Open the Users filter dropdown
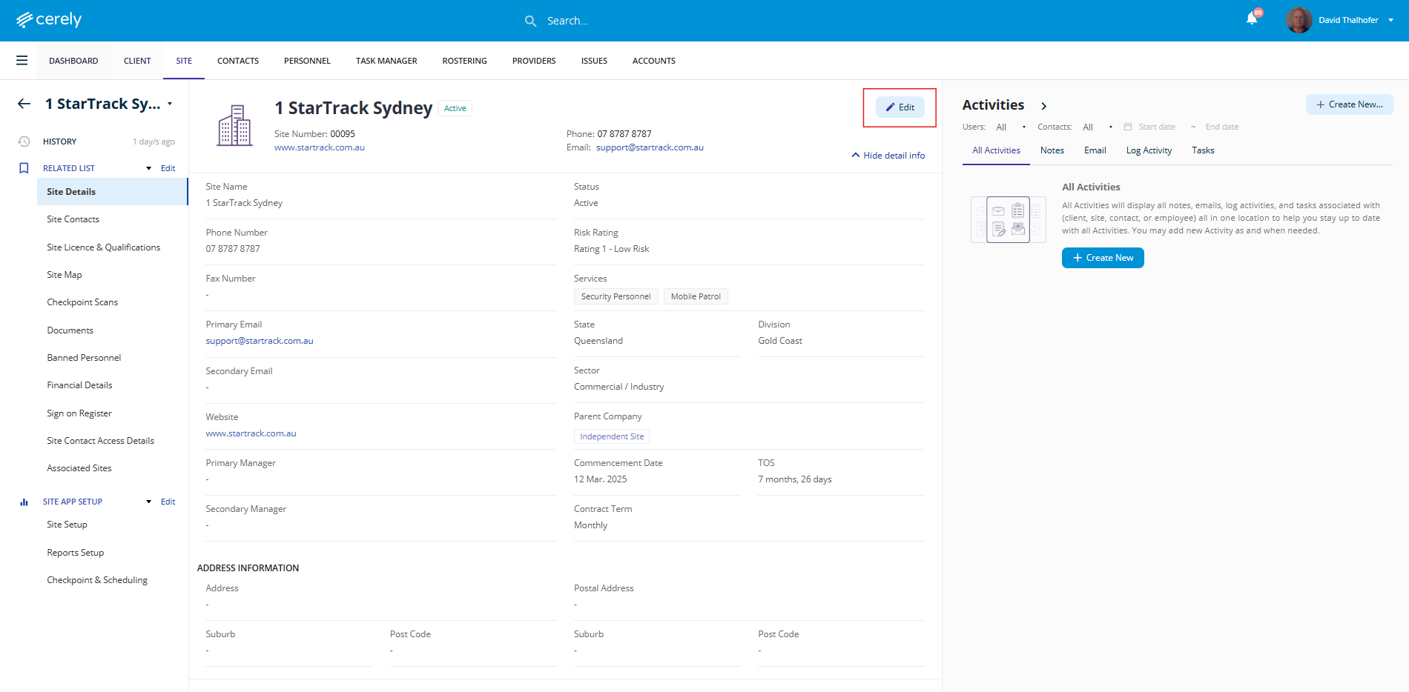The height and width of the screenshot is (692, 1409). pyautogui.click(x=1010, y=127)
